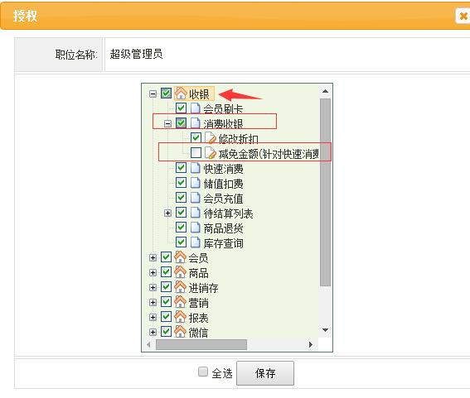Click the 职位名称 field showing 超级管理员
This screenshot has height=398, width=470.
(x=287, y=55)
